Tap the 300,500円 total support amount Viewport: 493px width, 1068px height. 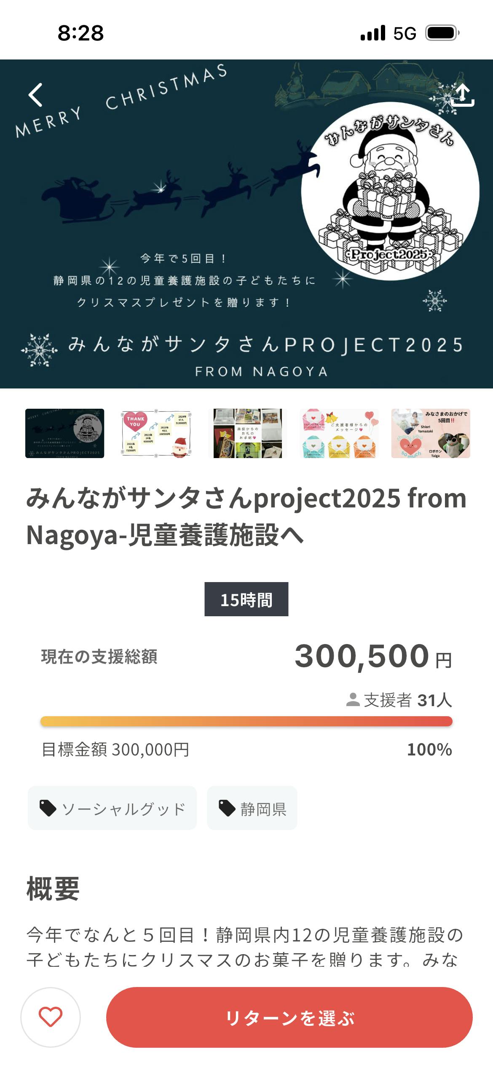point(373,657)
